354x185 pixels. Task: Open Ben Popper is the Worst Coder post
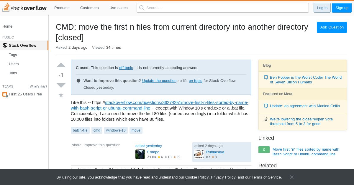tap(306, 80)
